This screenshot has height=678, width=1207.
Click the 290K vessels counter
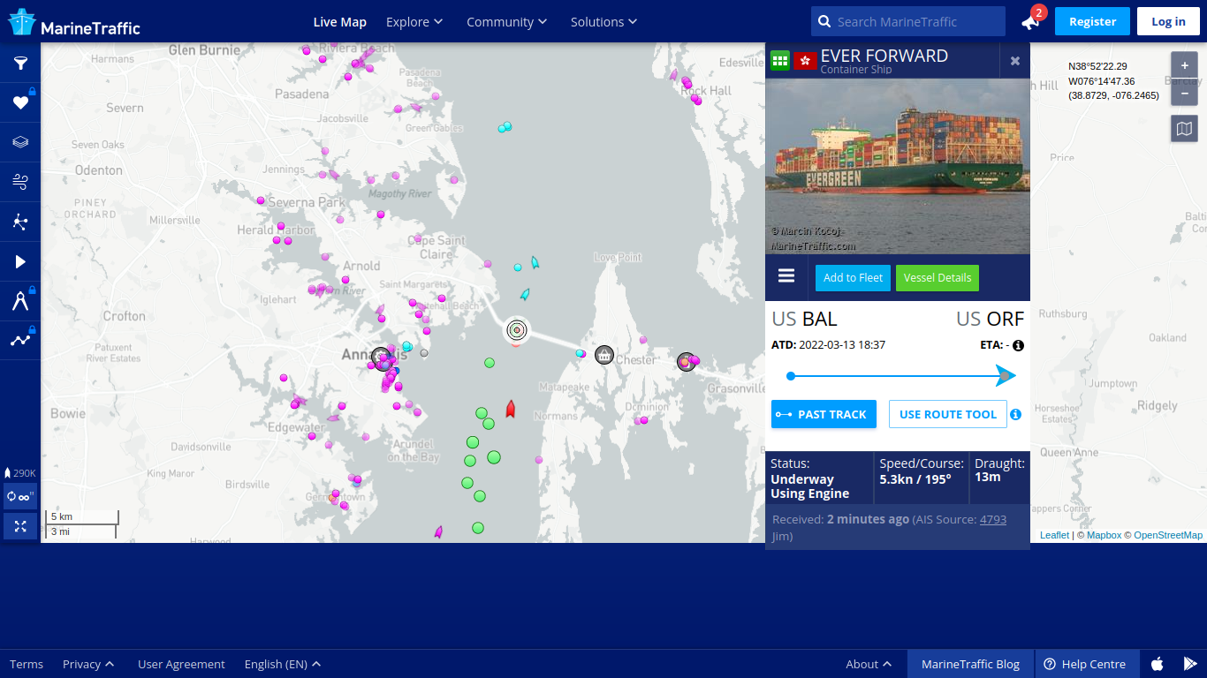(20, 473)
